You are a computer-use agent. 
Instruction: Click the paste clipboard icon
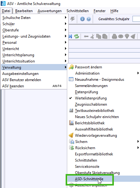coord(105,36)
